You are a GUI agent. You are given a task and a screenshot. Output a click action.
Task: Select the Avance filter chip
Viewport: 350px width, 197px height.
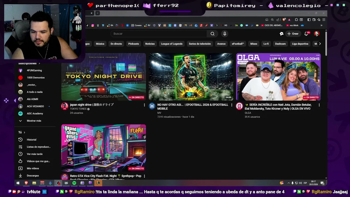[221, 44]
